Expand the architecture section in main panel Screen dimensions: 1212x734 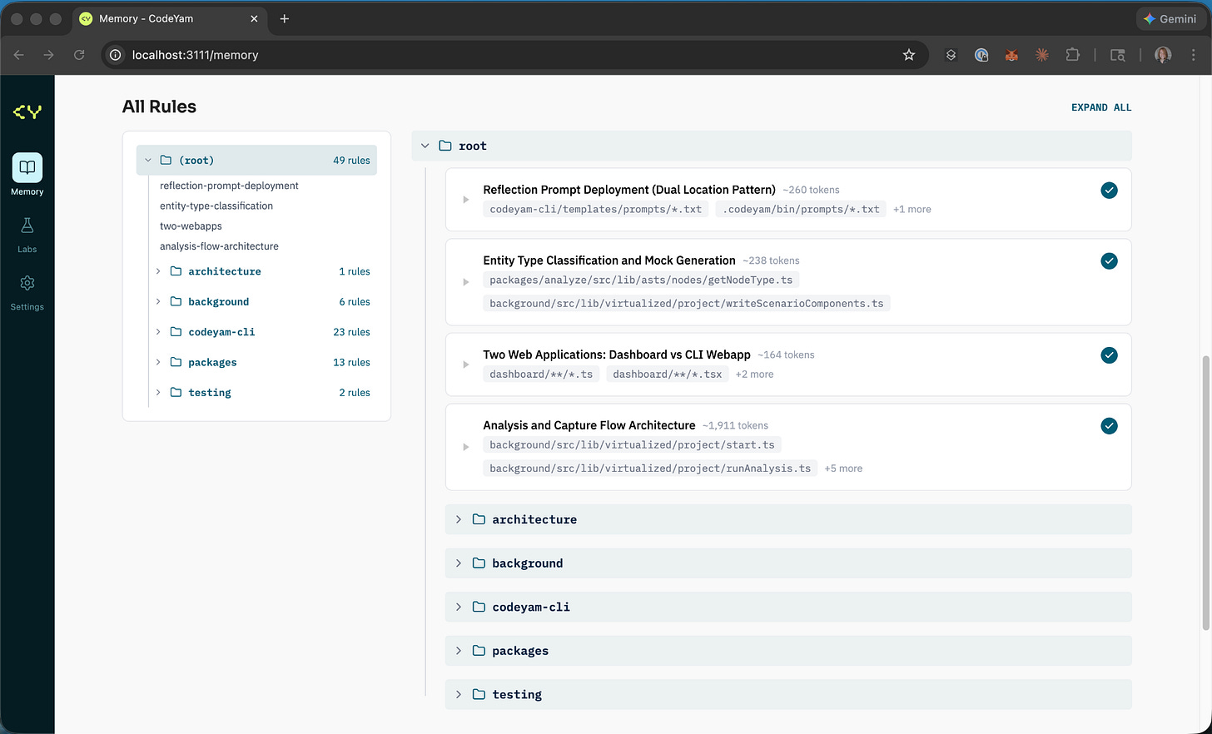459,519
